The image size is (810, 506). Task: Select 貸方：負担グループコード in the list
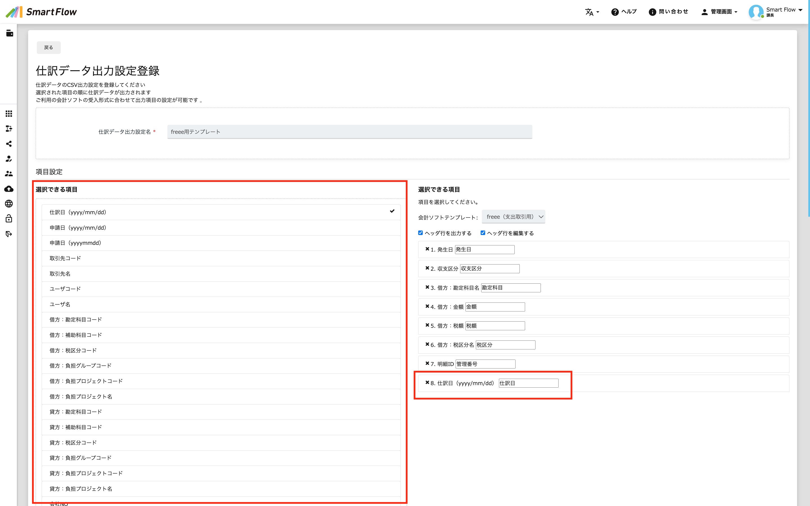[x=221, y=458]
